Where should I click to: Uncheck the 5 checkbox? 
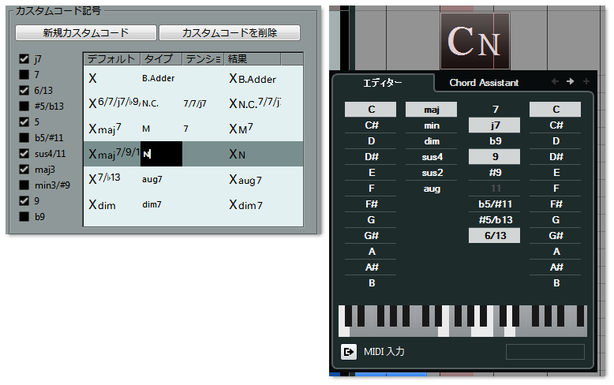(24, 121)
